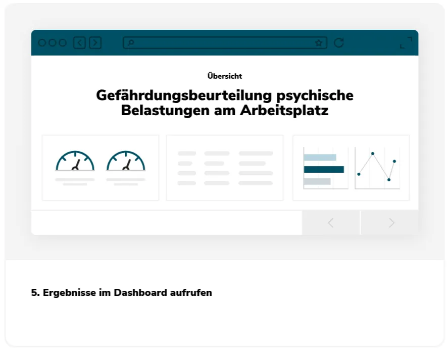The image size is (447, 351).
Task: Click the first window circle button
Action: tap(42, 43)
